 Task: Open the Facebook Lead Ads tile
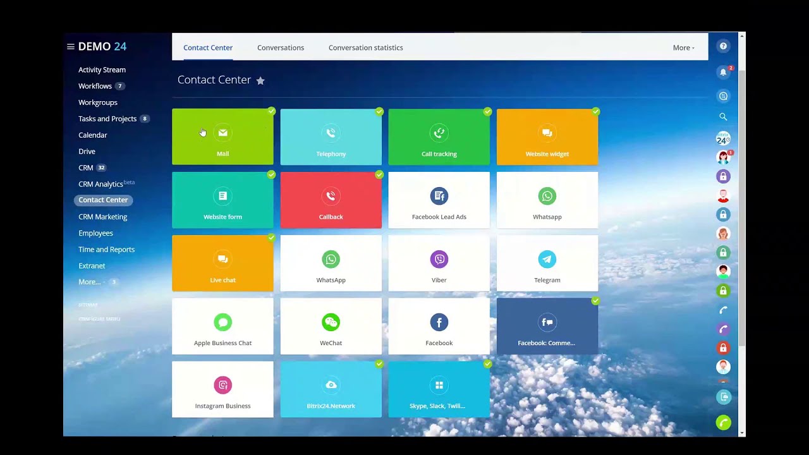(x=439, y=200)
